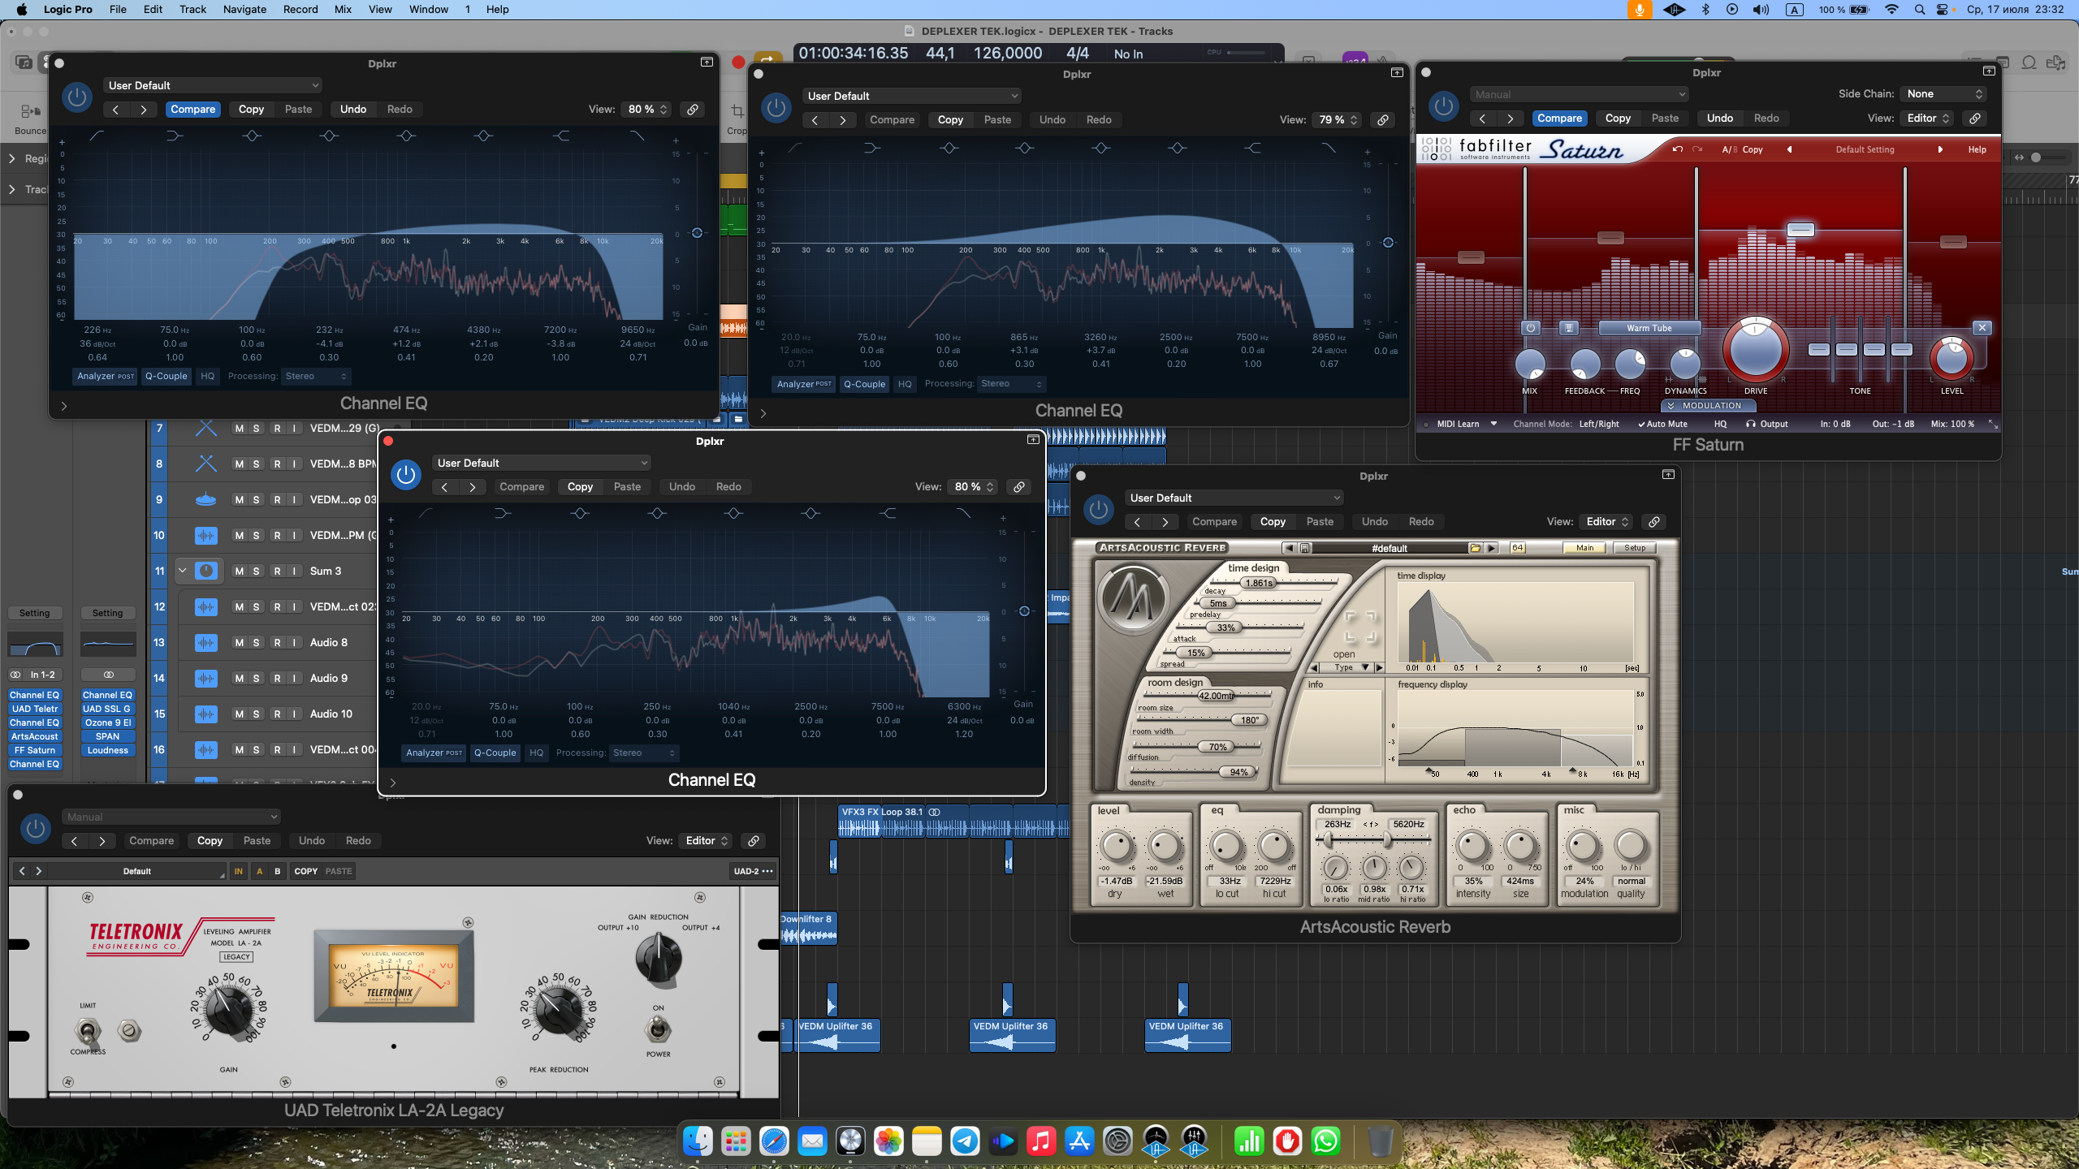The height and width of the screenshot is (1169, 2079).
Task: Open WhatsApp from the dock
Action: point(1325,1141)
